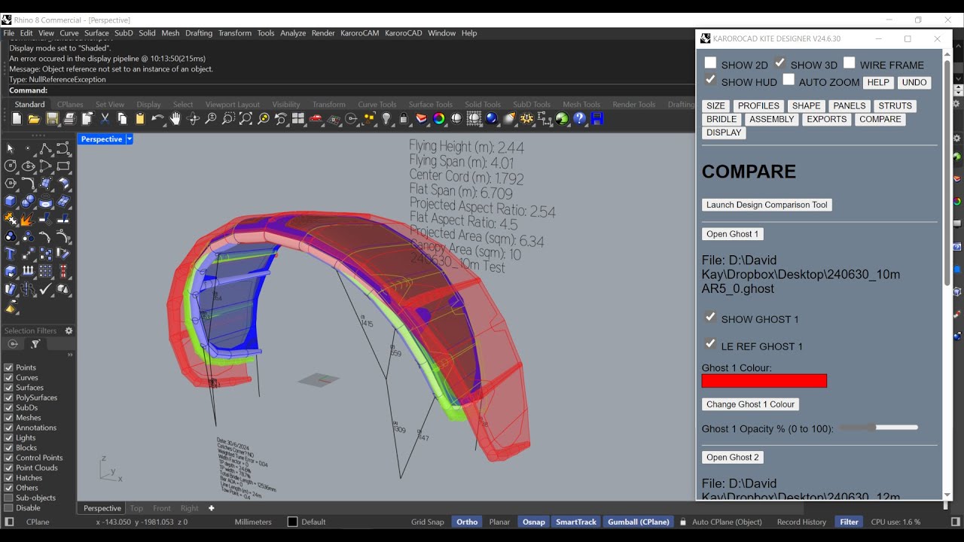Open the KaroroCAD menu
Image resolution: width=964 pixels, height=542 pixels.
pyautogui.click(x=403, y=33)
